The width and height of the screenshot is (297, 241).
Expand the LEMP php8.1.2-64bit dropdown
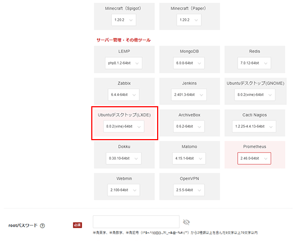[x=124, y=63]
